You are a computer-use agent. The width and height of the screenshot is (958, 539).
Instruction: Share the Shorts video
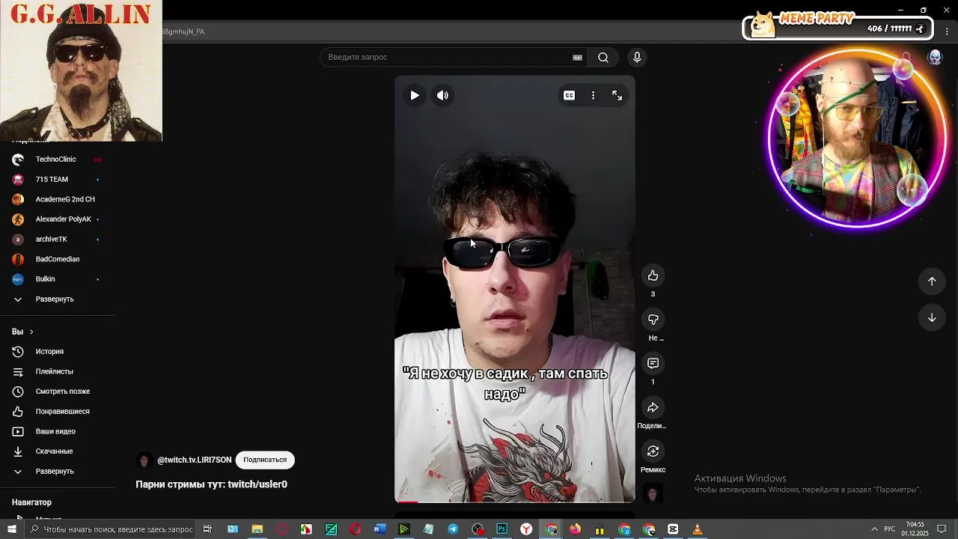(x=653, y=407)
